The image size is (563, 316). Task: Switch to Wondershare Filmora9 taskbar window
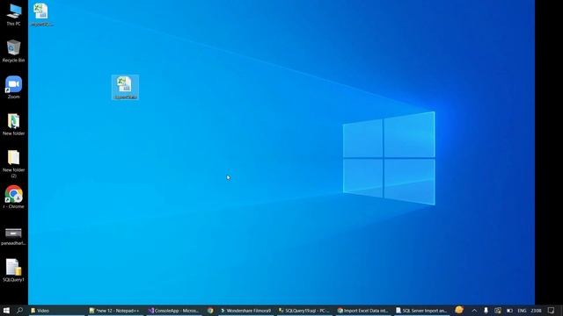pos(246,311)
